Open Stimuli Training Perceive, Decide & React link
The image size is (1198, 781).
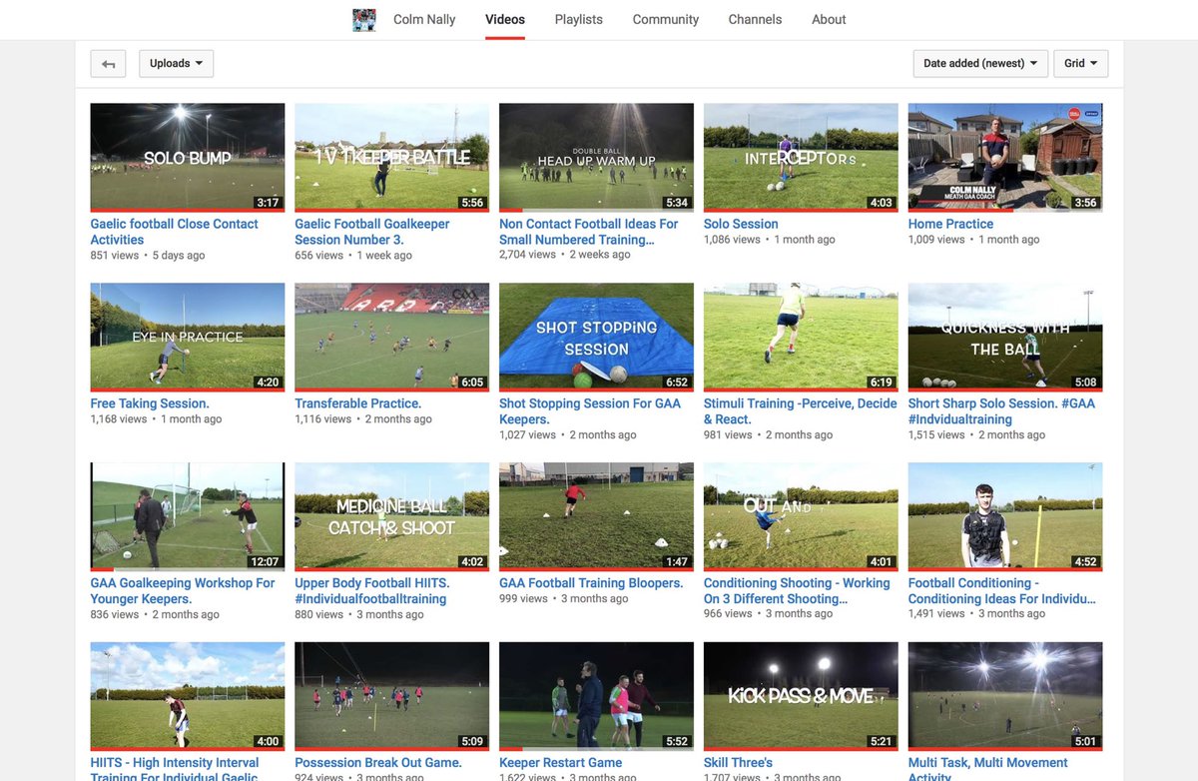click(x=801, y=411)
